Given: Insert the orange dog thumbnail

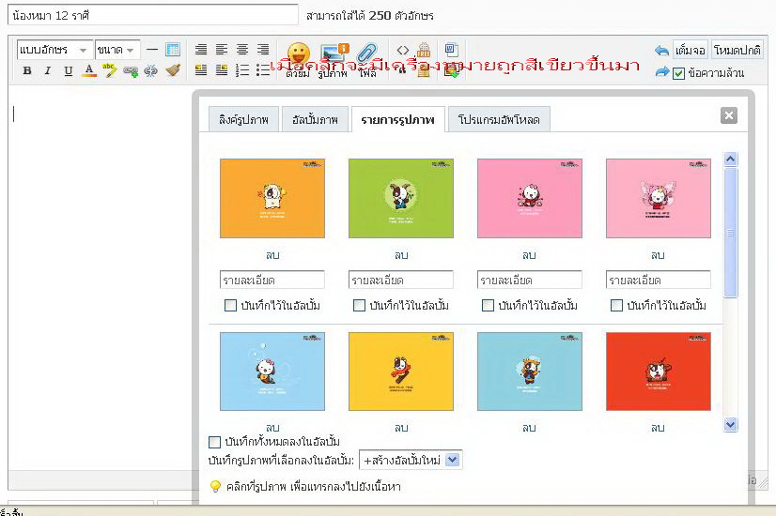Looking at the screenshot, I should click(272, 198).
